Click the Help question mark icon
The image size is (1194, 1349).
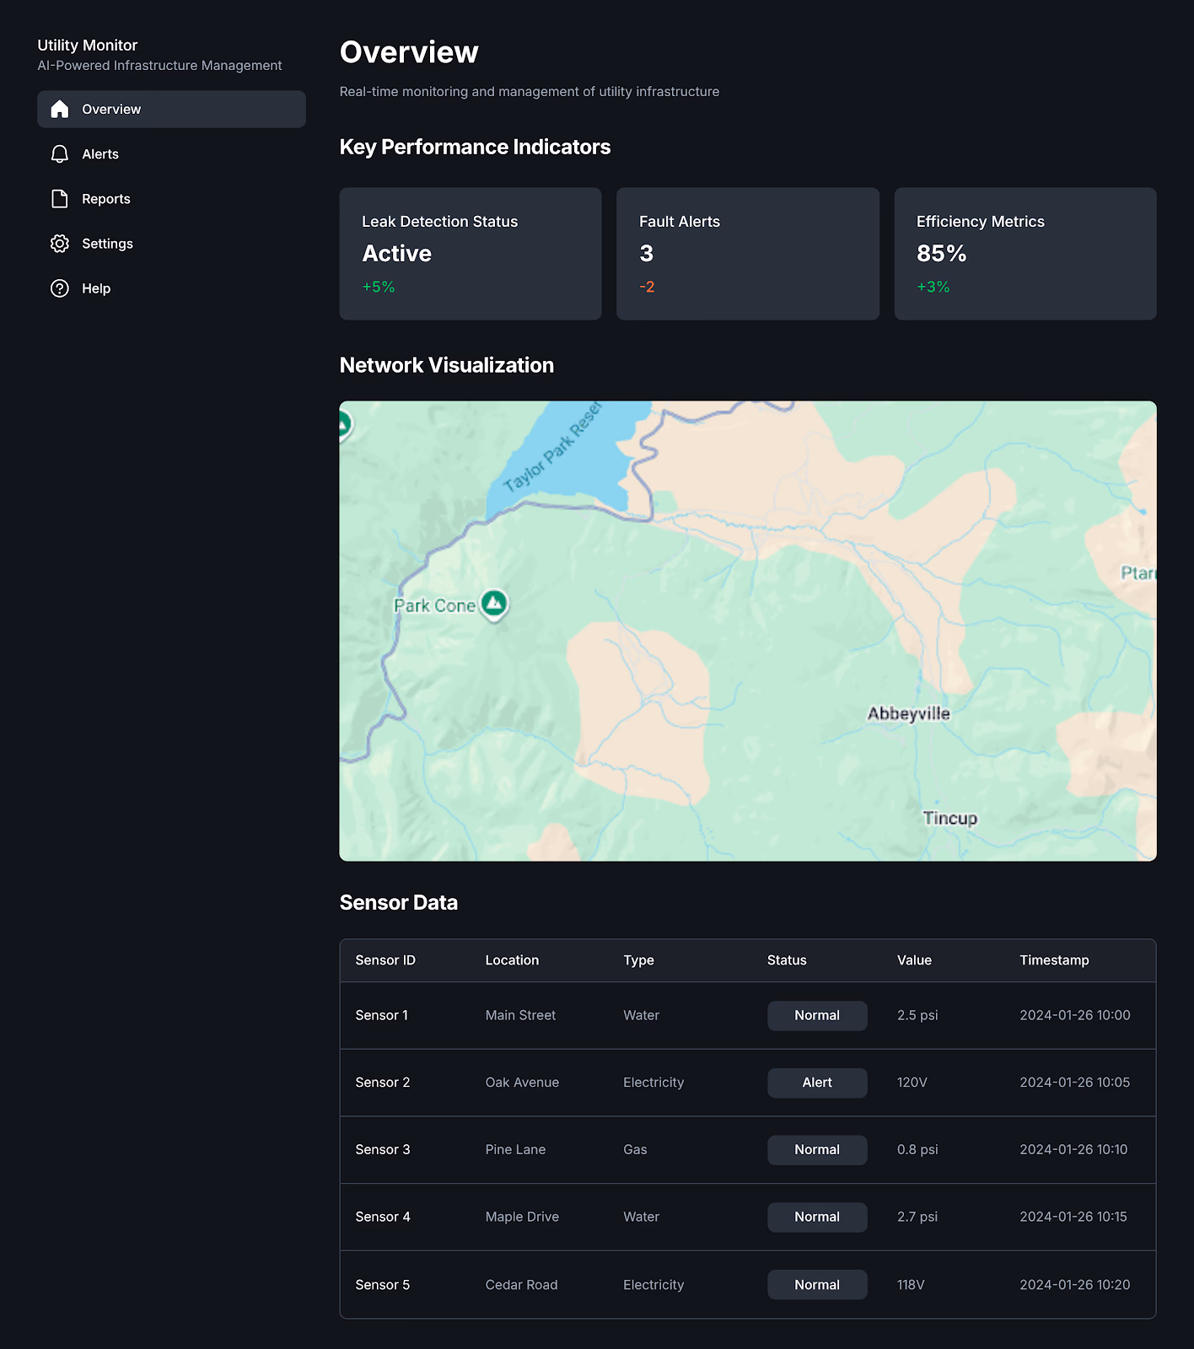tap(60, 288)
